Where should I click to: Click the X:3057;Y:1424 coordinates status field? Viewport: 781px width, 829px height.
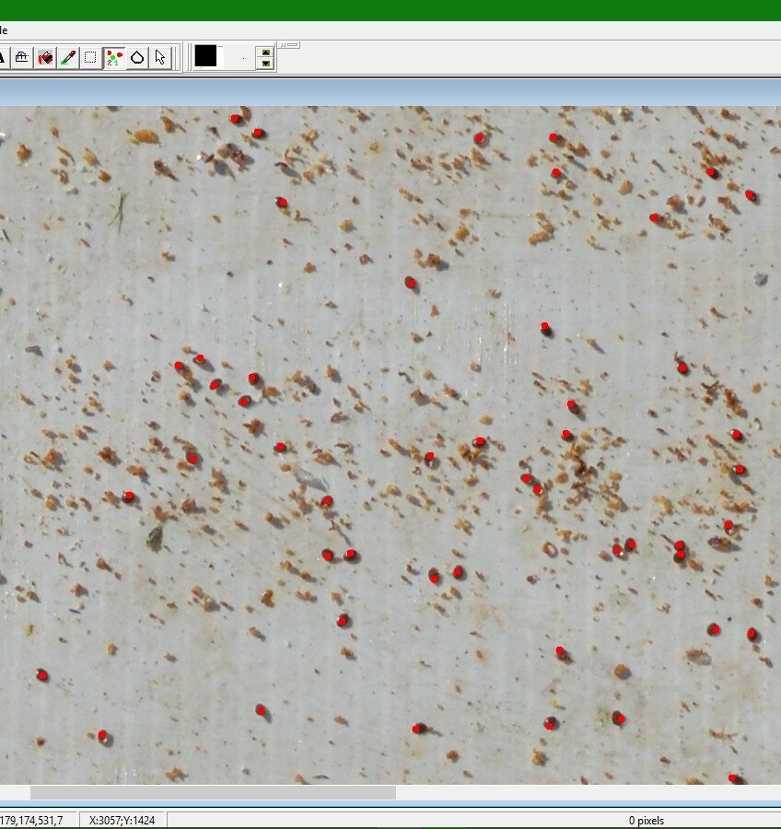(x=122, y=820)
